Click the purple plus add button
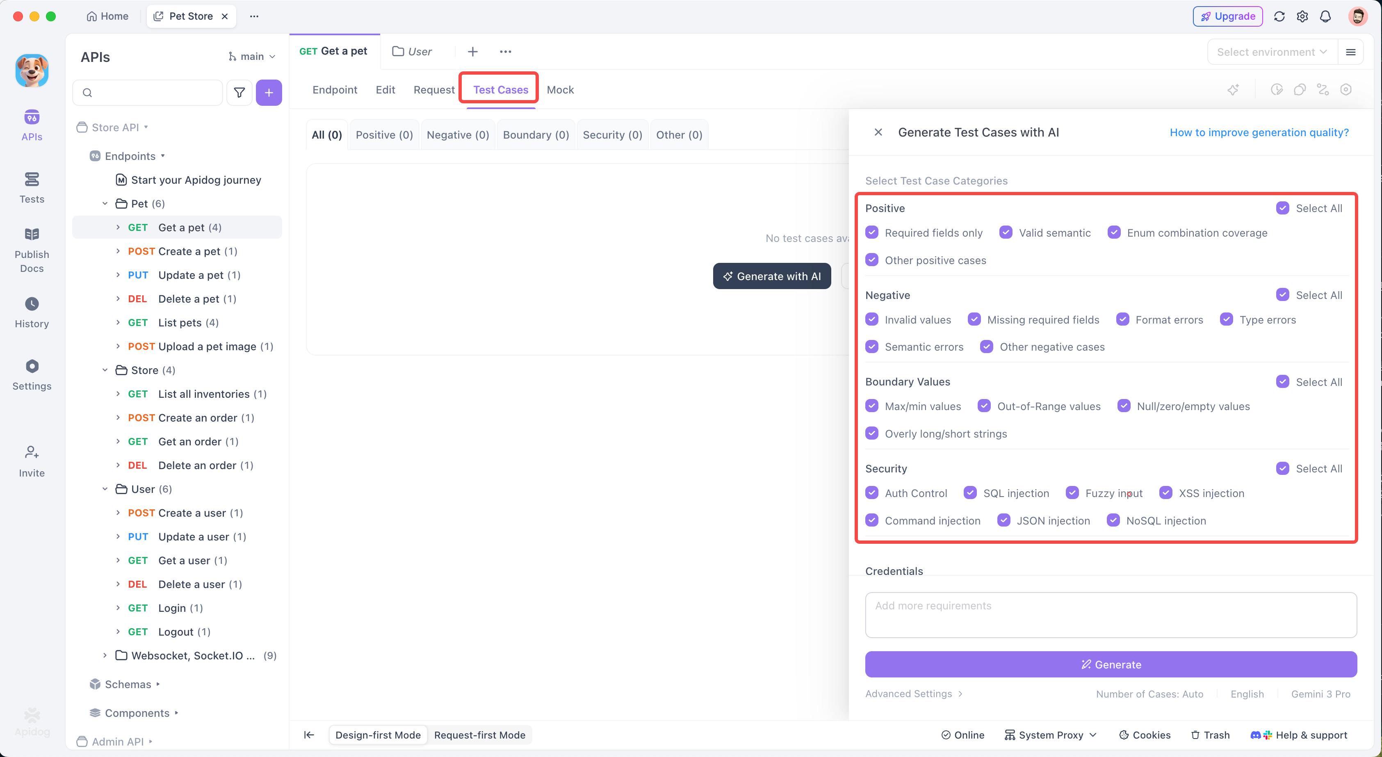 click(x=269, y=93)
